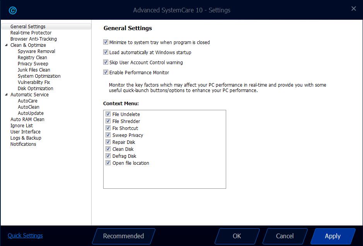
Task: Open the Quick Settings link
Action: [25, 236]
